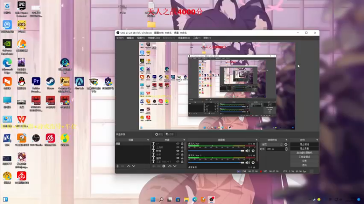Open NVIDIA GeForce Experience desktop shortcut

(7, 47)
